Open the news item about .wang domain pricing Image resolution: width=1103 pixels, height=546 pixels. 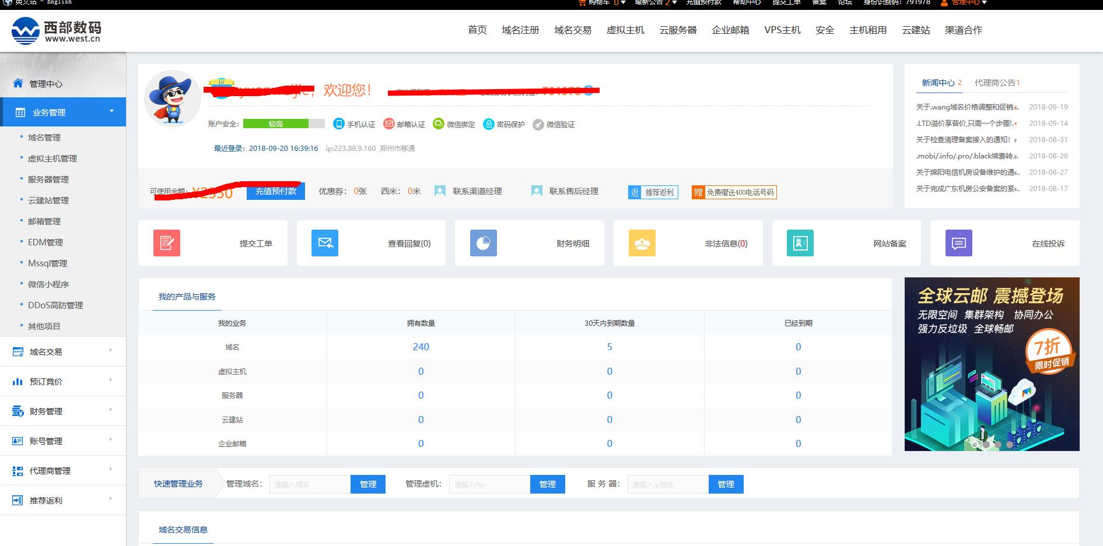click(x=968, y=107)
